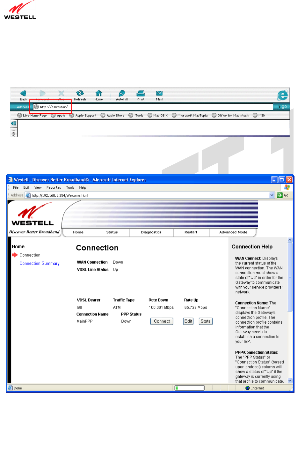Click the IE icon in the window title bar
The image size is (305, 452).
10,180
